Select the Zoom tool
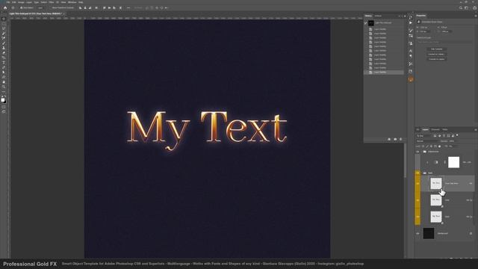Viewport: 478px width, 269px height. pyautogui.click(x=4, y=87)
